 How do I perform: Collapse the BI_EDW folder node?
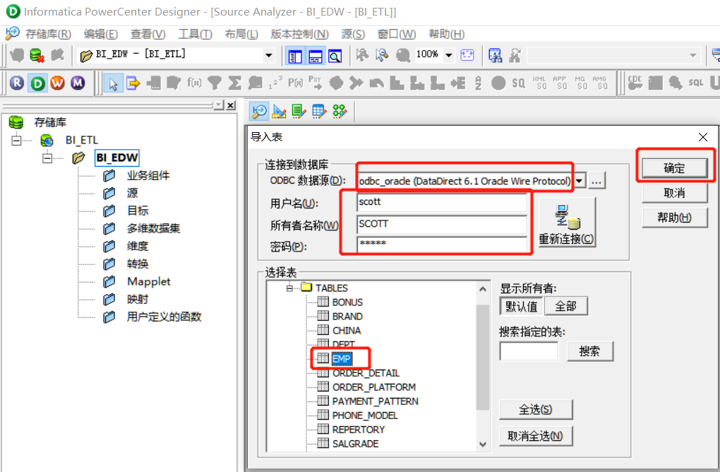pyautogui.click(x=47, y=158)
